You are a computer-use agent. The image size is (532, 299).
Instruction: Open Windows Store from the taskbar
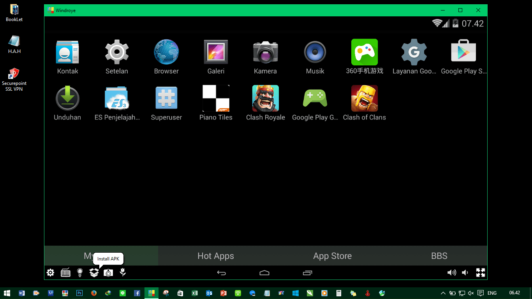tap(180, 293)
